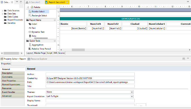The width and height of the screenshot is (191, 109).
Task: Select the NumTel1 column header
Action: (x=96, y=24)
